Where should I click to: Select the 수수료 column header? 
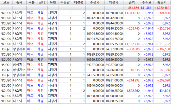(147, 2)
